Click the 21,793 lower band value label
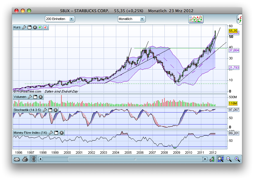This screenshot has width=254, height=180. coord(234,67)
